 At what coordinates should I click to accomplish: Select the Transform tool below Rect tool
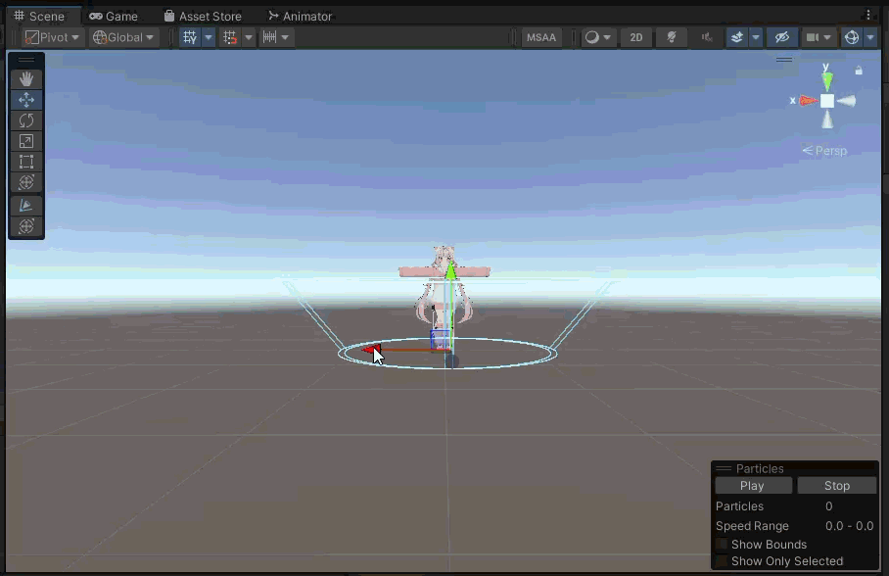pyautogui.click(x=26, y=182)
